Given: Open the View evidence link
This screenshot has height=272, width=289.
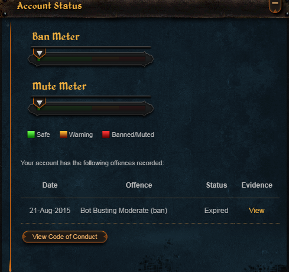Looking at the screenshot, I should coord(256,211).
